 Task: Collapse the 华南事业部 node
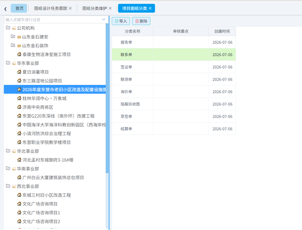point(8,168)
